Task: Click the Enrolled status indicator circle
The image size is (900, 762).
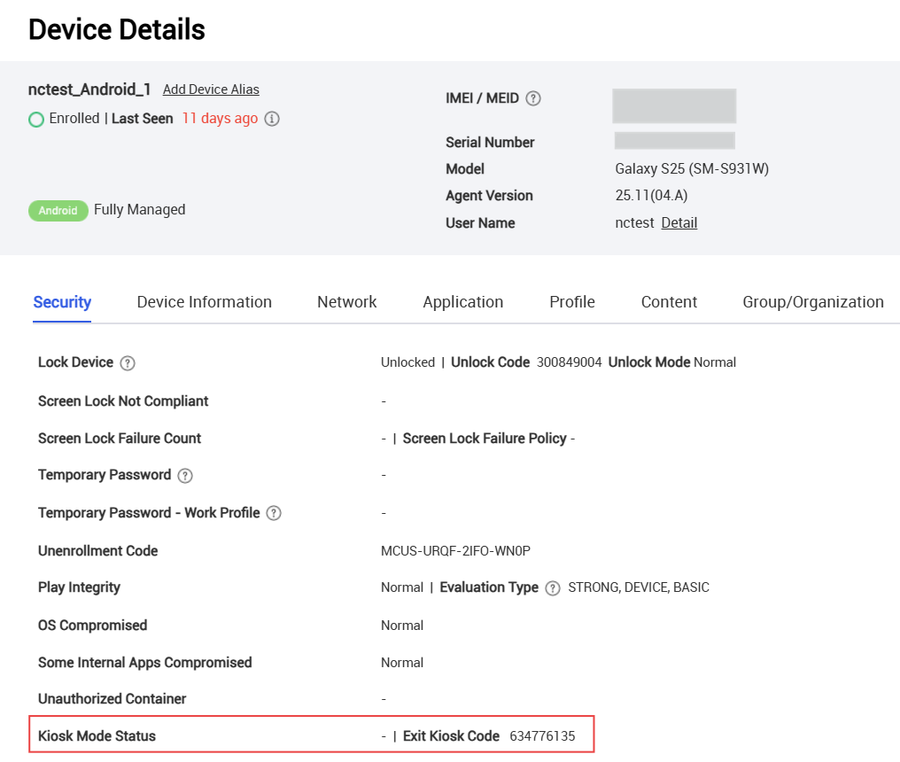Action: click(36, 118)
